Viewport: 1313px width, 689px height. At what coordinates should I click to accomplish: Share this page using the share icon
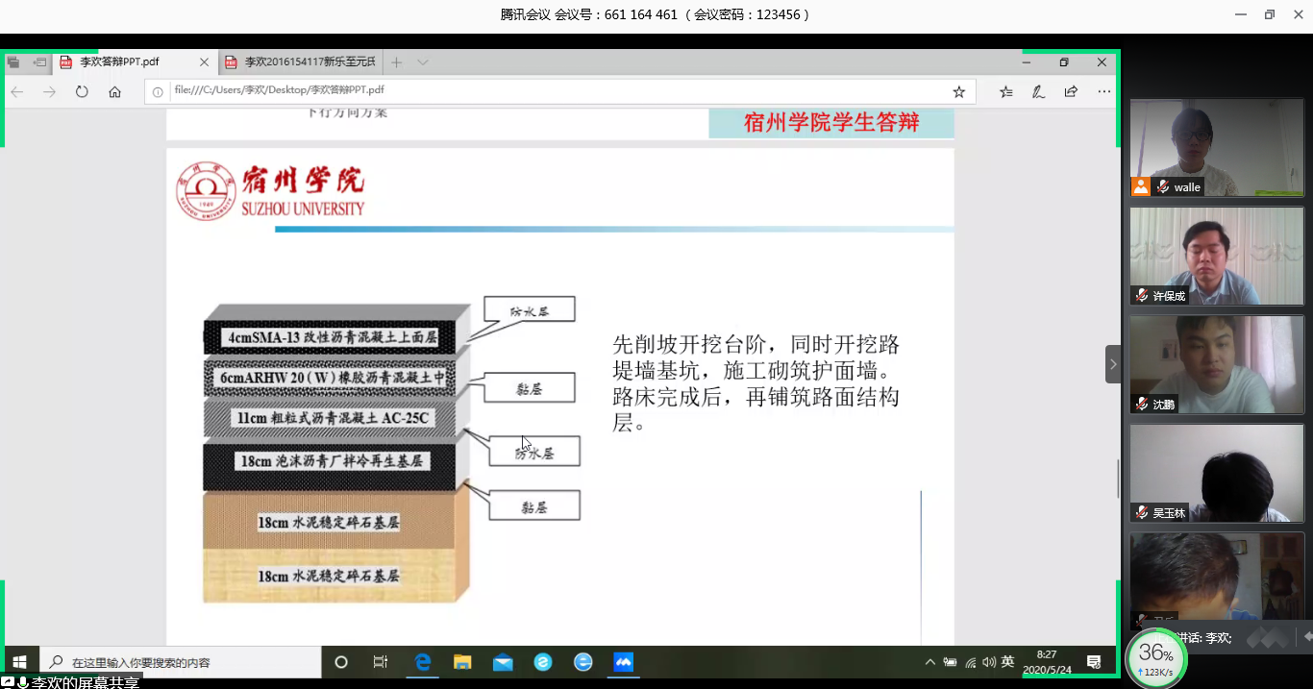coord(1071,92)
